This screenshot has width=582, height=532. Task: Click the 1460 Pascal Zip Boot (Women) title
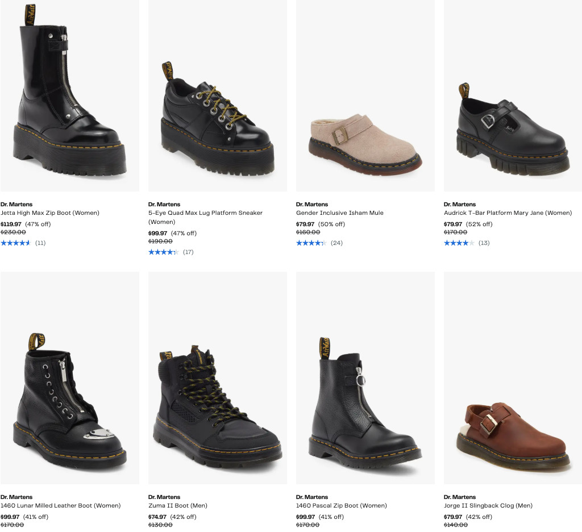[x=341, y=506]
